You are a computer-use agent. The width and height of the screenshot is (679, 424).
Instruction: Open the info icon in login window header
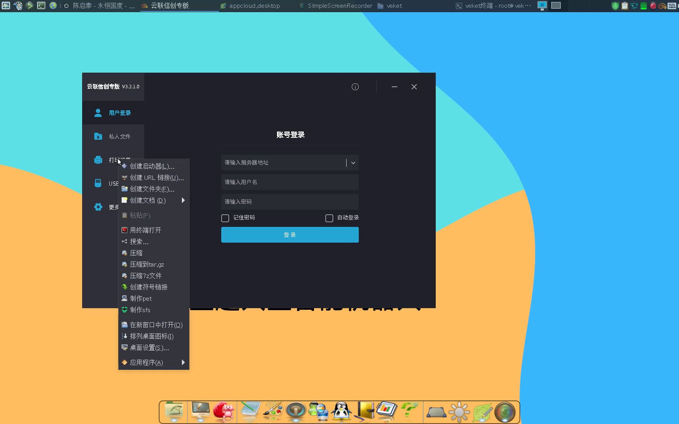[x=355, y=87]
